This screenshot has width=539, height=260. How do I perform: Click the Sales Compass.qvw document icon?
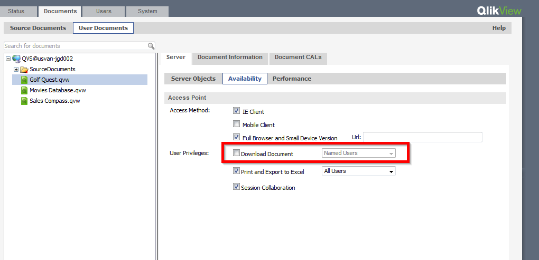tap(24, 101)
